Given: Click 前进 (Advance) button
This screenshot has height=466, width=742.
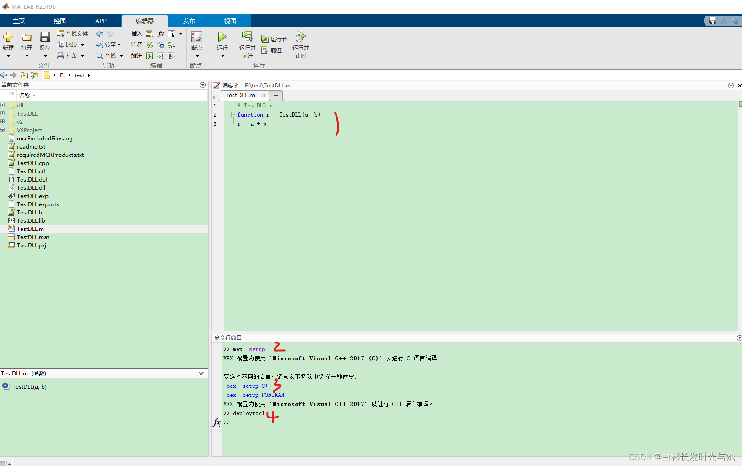Looking at the screenshot, I should [271, 50].
